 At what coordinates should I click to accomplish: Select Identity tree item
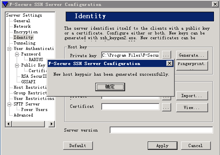click(23, 37)
